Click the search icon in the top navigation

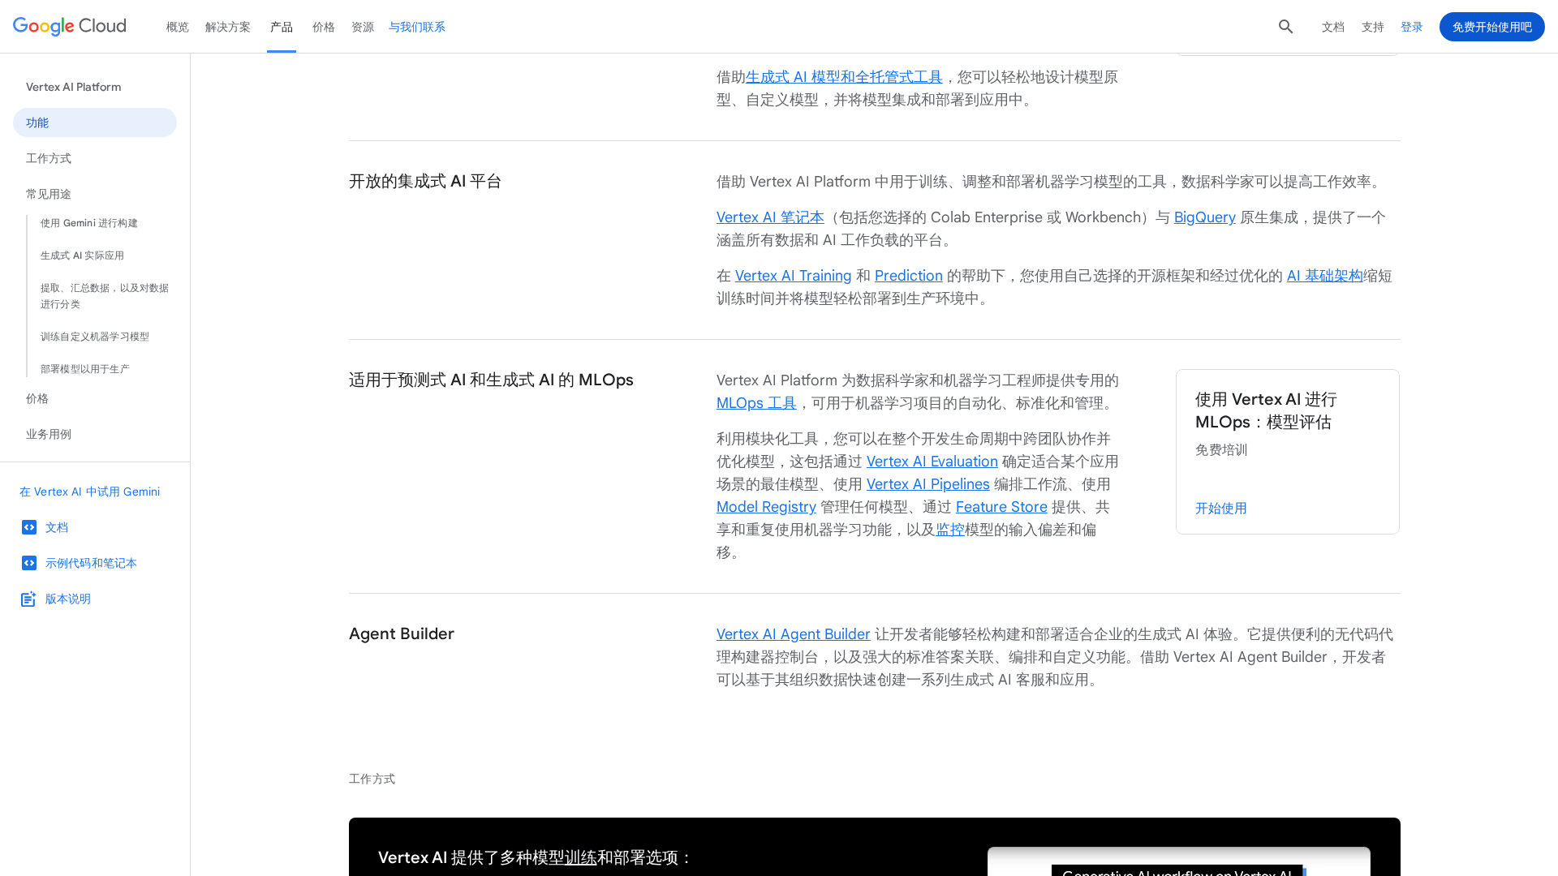[1285, 27]
